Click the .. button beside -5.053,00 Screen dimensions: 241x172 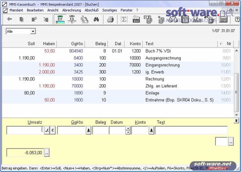click(x=47, y=152)
